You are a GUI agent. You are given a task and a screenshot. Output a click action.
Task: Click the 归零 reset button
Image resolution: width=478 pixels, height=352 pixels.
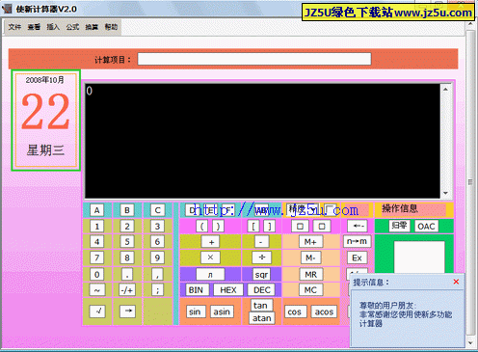(399, 226)
